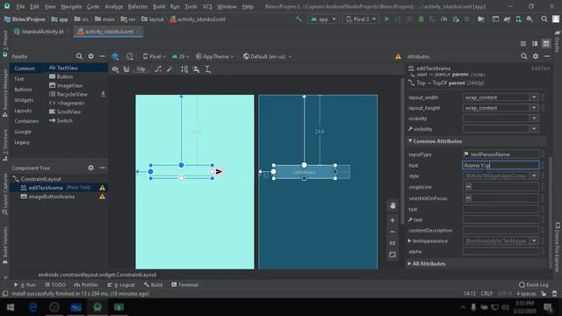Open Pixel 3 device dropdown
562x316 pixels.
361,19
